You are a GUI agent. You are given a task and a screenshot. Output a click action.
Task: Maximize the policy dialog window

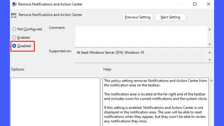195,4
